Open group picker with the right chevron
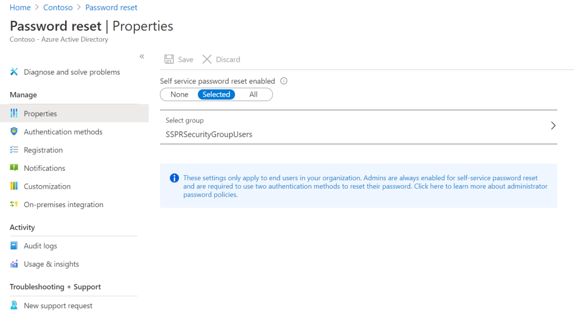 pos(553,126)
